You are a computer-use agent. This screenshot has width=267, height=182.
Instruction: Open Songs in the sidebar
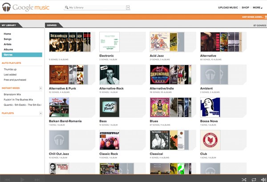[8, 39]
